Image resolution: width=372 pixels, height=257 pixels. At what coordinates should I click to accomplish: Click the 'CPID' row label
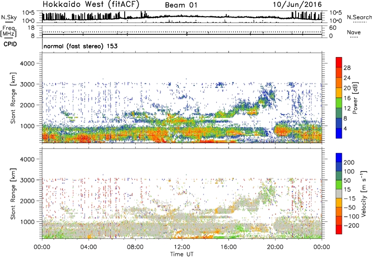[x=10, y=44]
